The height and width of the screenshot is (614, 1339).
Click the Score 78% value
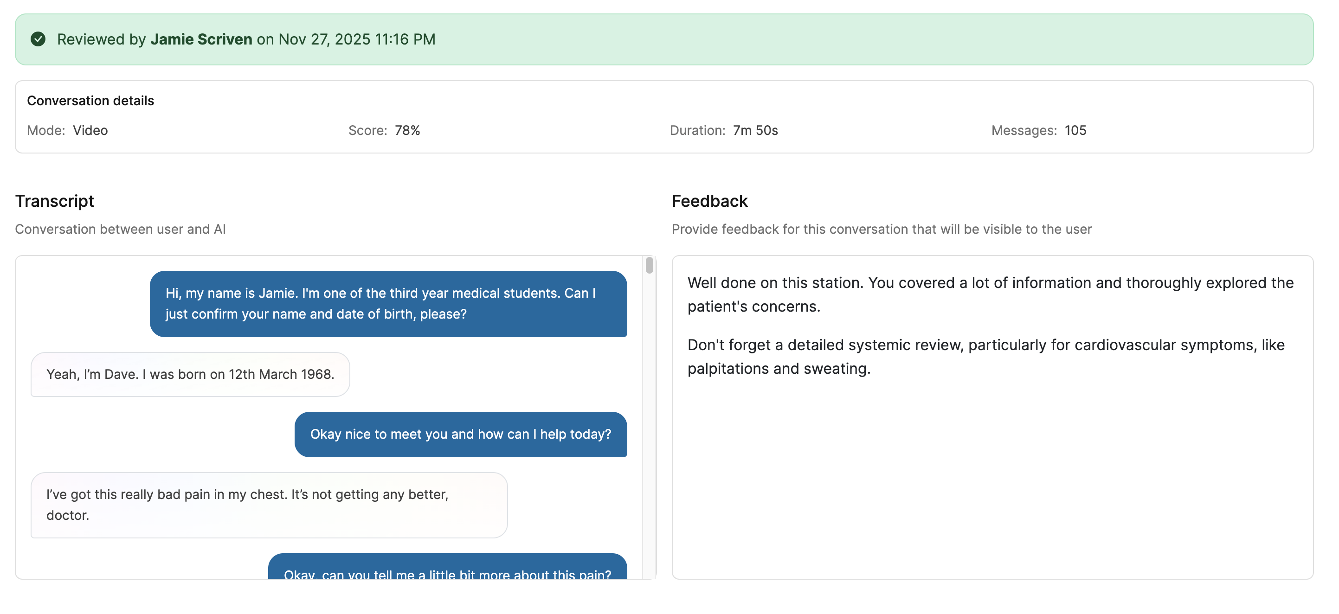[x=407, y=130]
